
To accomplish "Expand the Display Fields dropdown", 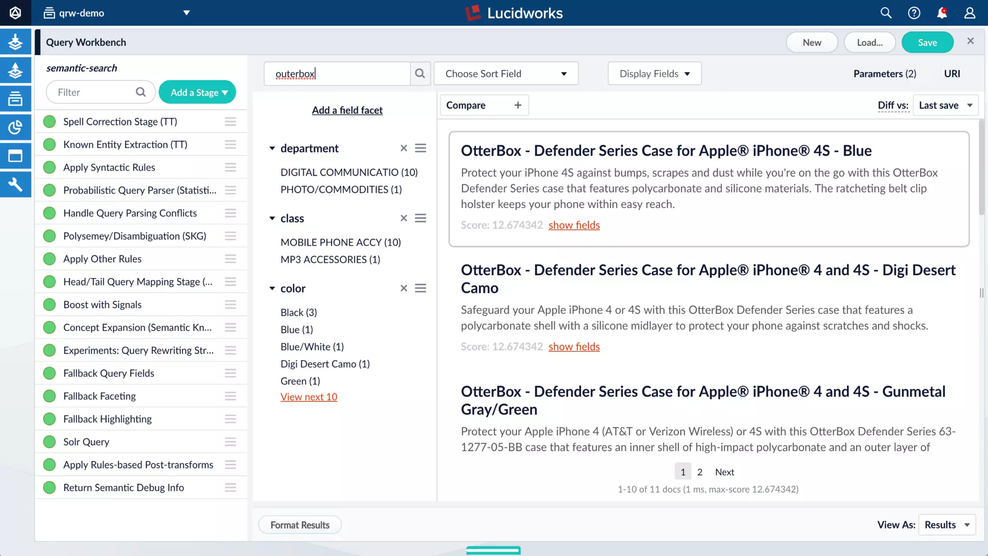I will tap(654, 74).
